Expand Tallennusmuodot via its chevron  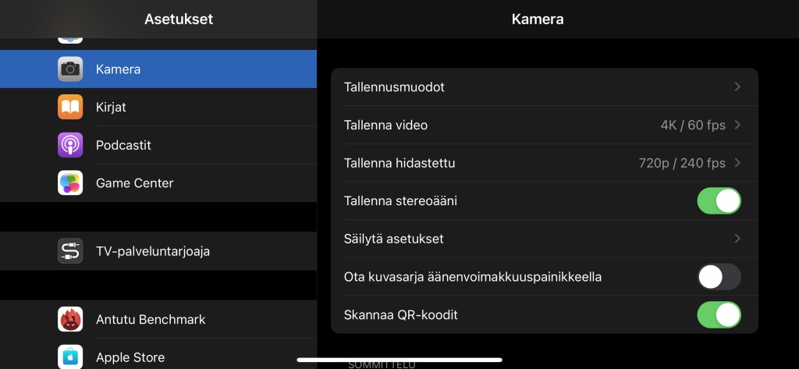[737, 87]
